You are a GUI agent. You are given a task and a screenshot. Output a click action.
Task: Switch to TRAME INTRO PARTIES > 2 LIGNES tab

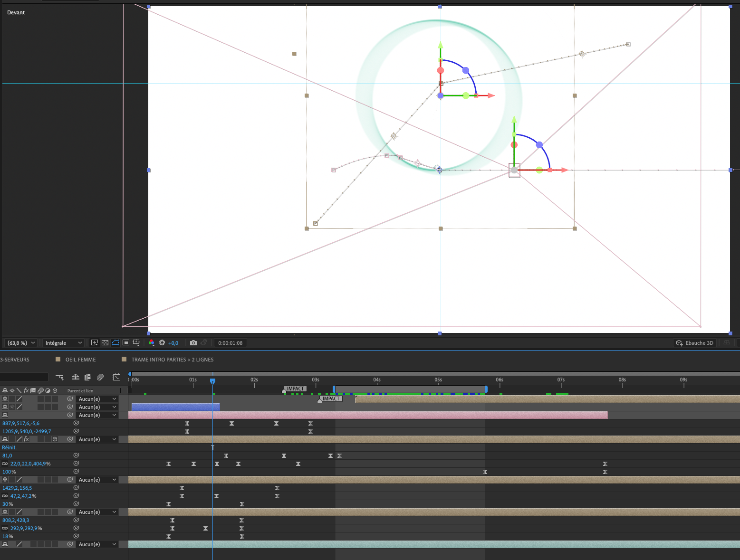coord(172,360)
